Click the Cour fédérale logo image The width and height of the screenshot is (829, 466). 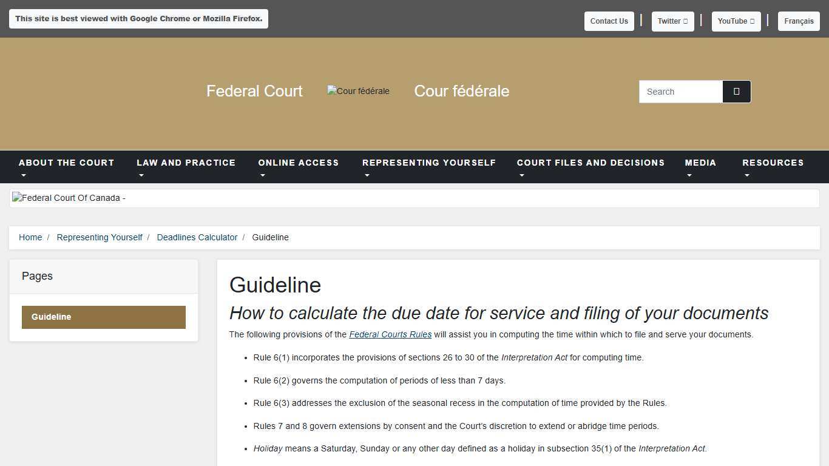[x=358, y=91]
